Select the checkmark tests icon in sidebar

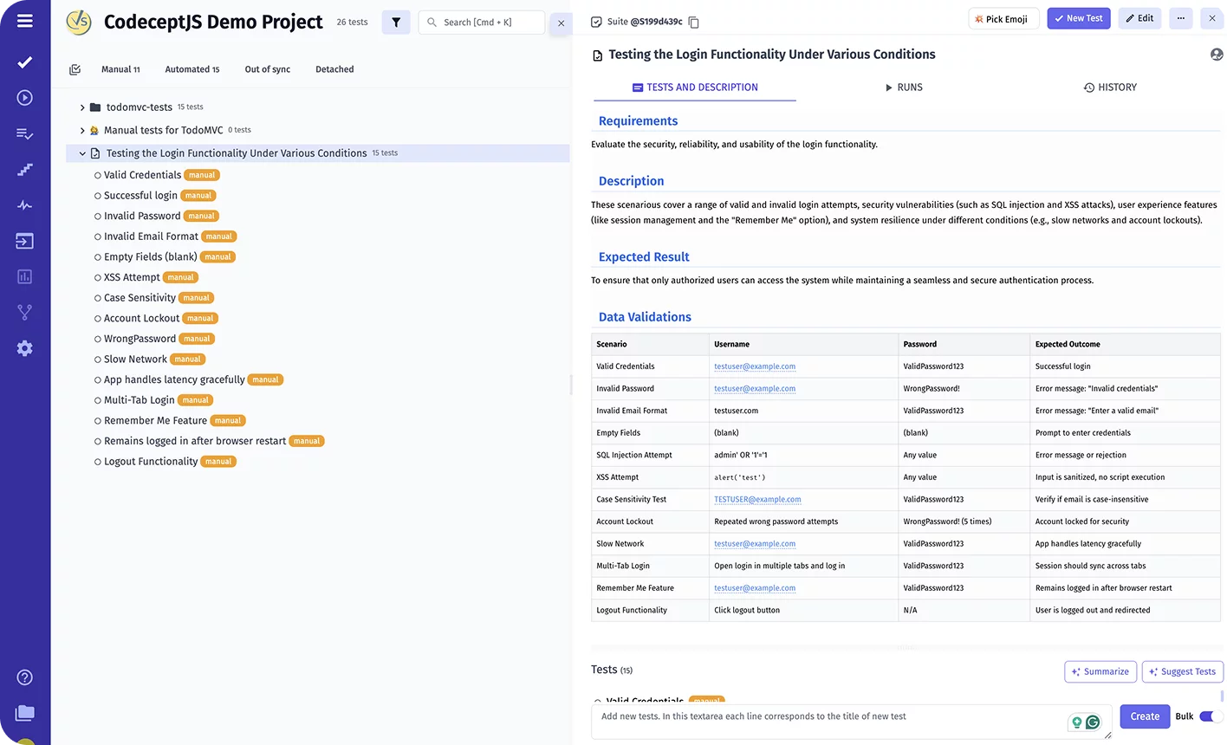click(24, 62)
